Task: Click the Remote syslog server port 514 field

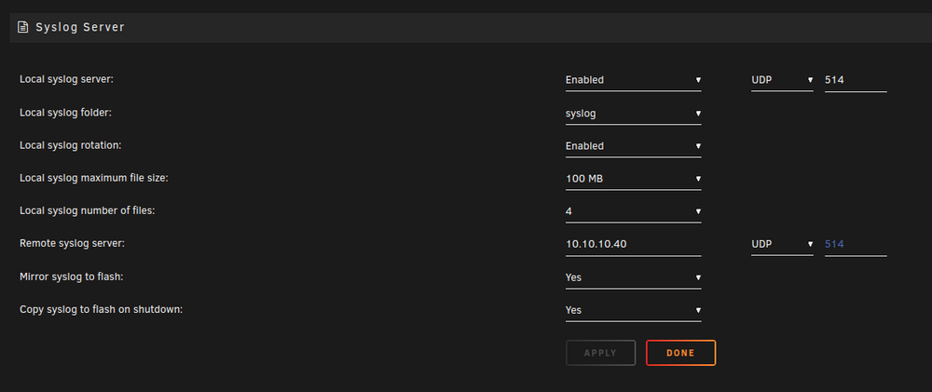Action: [x=856, y=245]
